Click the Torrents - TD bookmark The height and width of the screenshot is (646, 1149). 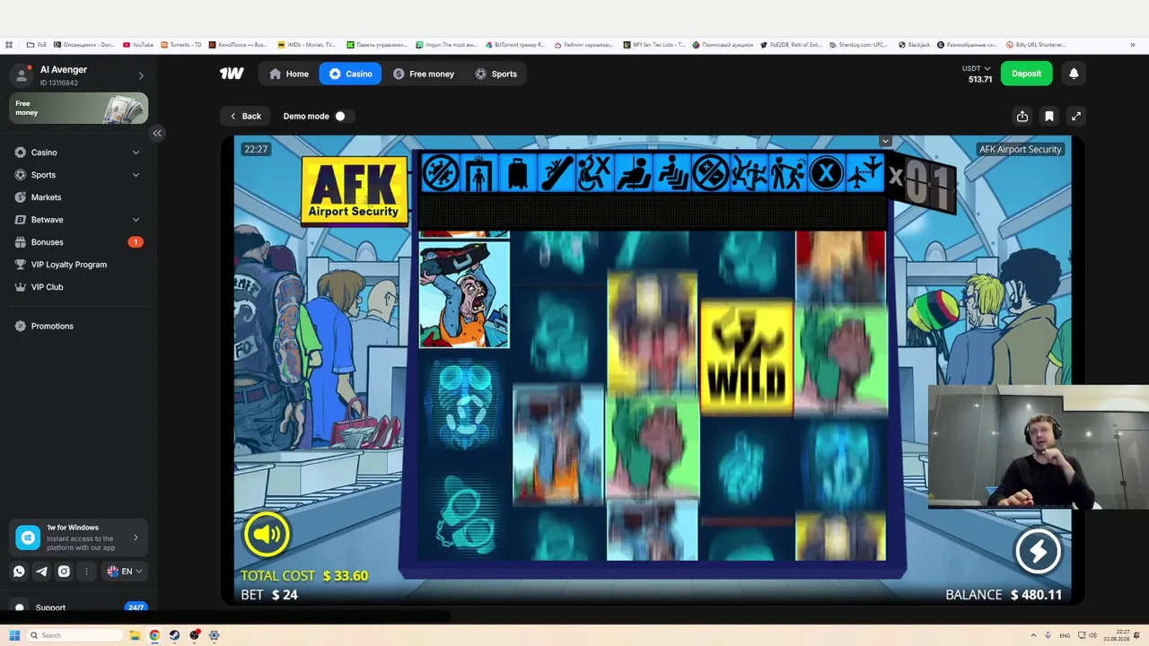point(180,45)
